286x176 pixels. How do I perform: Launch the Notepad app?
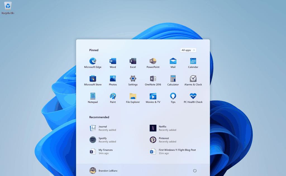pyautogui.click(x=93, y=98)
